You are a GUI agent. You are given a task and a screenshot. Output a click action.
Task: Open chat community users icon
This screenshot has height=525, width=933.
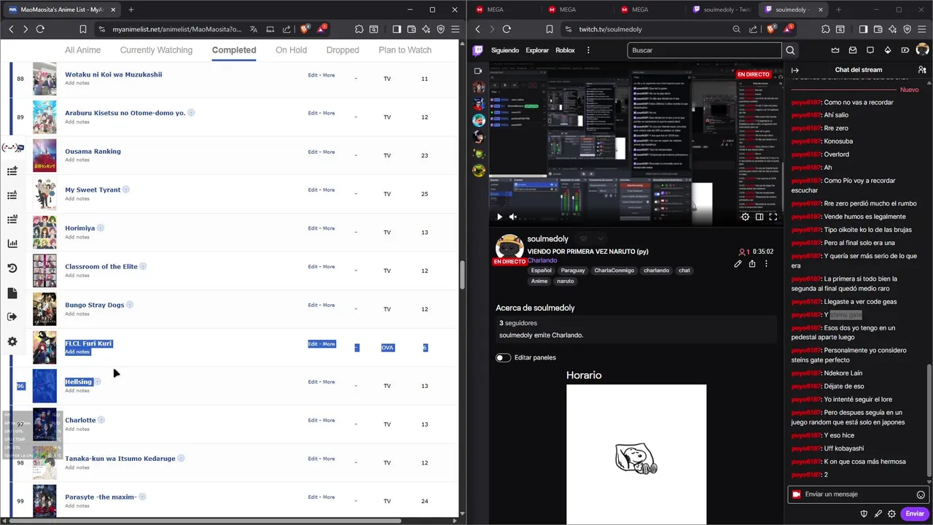coord(922,70)
